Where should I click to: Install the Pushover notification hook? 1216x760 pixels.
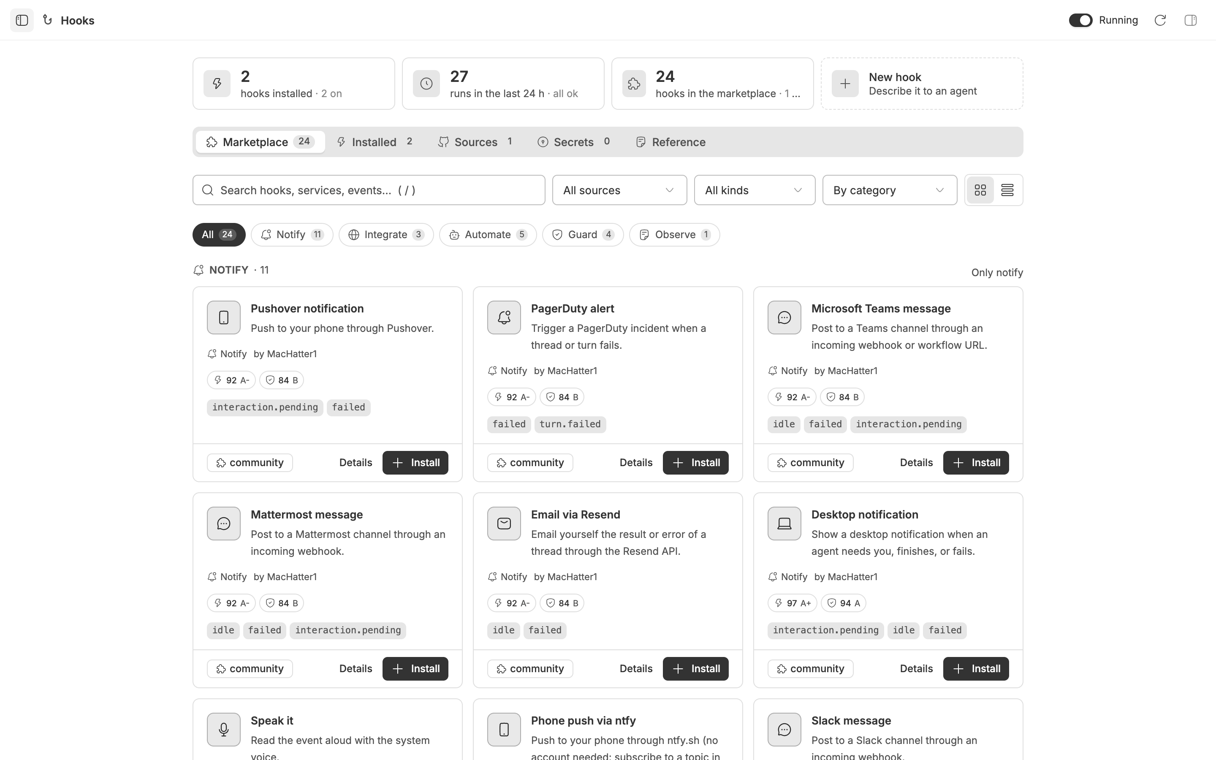click(415, 462)
